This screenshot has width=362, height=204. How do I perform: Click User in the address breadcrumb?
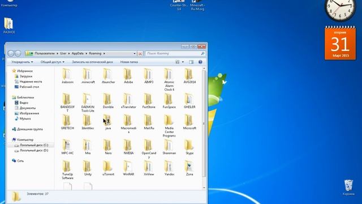tap(63, 53)
